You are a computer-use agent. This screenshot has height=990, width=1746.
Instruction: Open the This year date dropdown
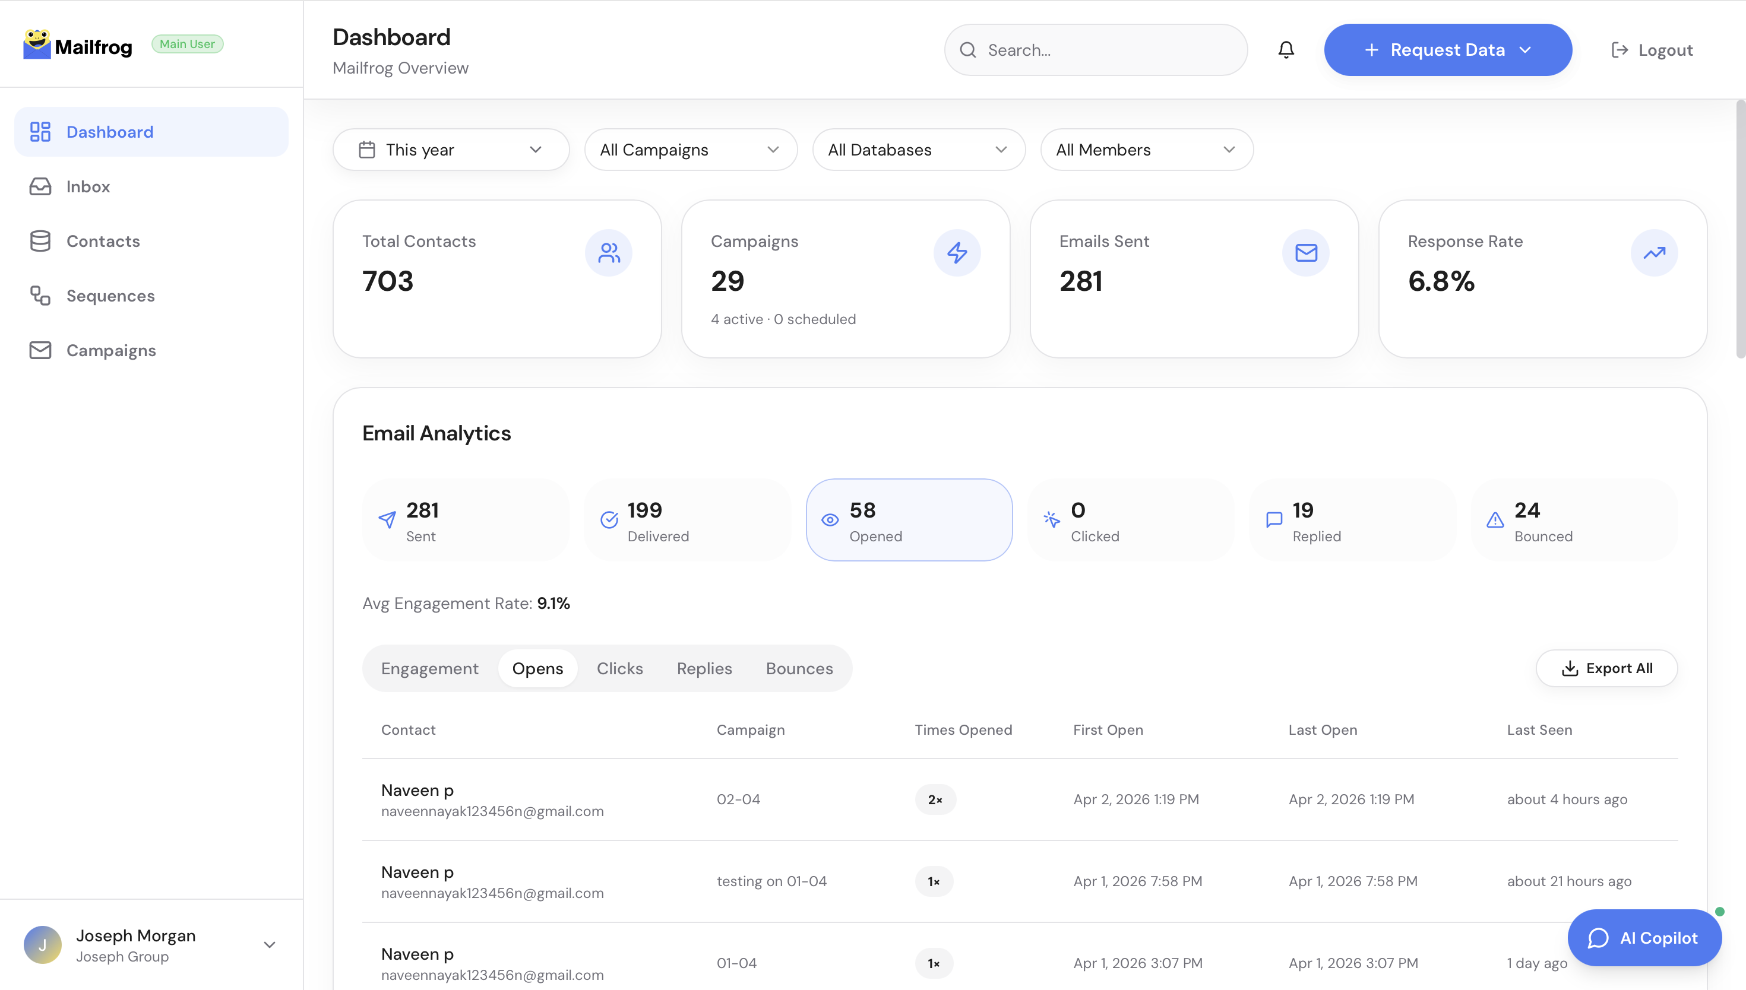coord(450,150)
